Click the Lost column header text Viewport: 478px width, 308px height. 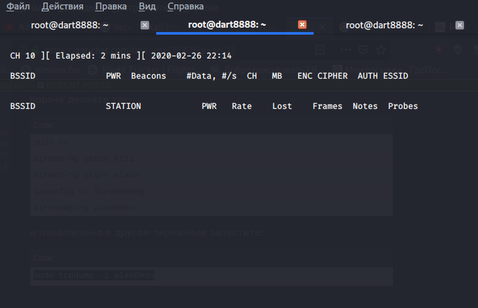282,106
